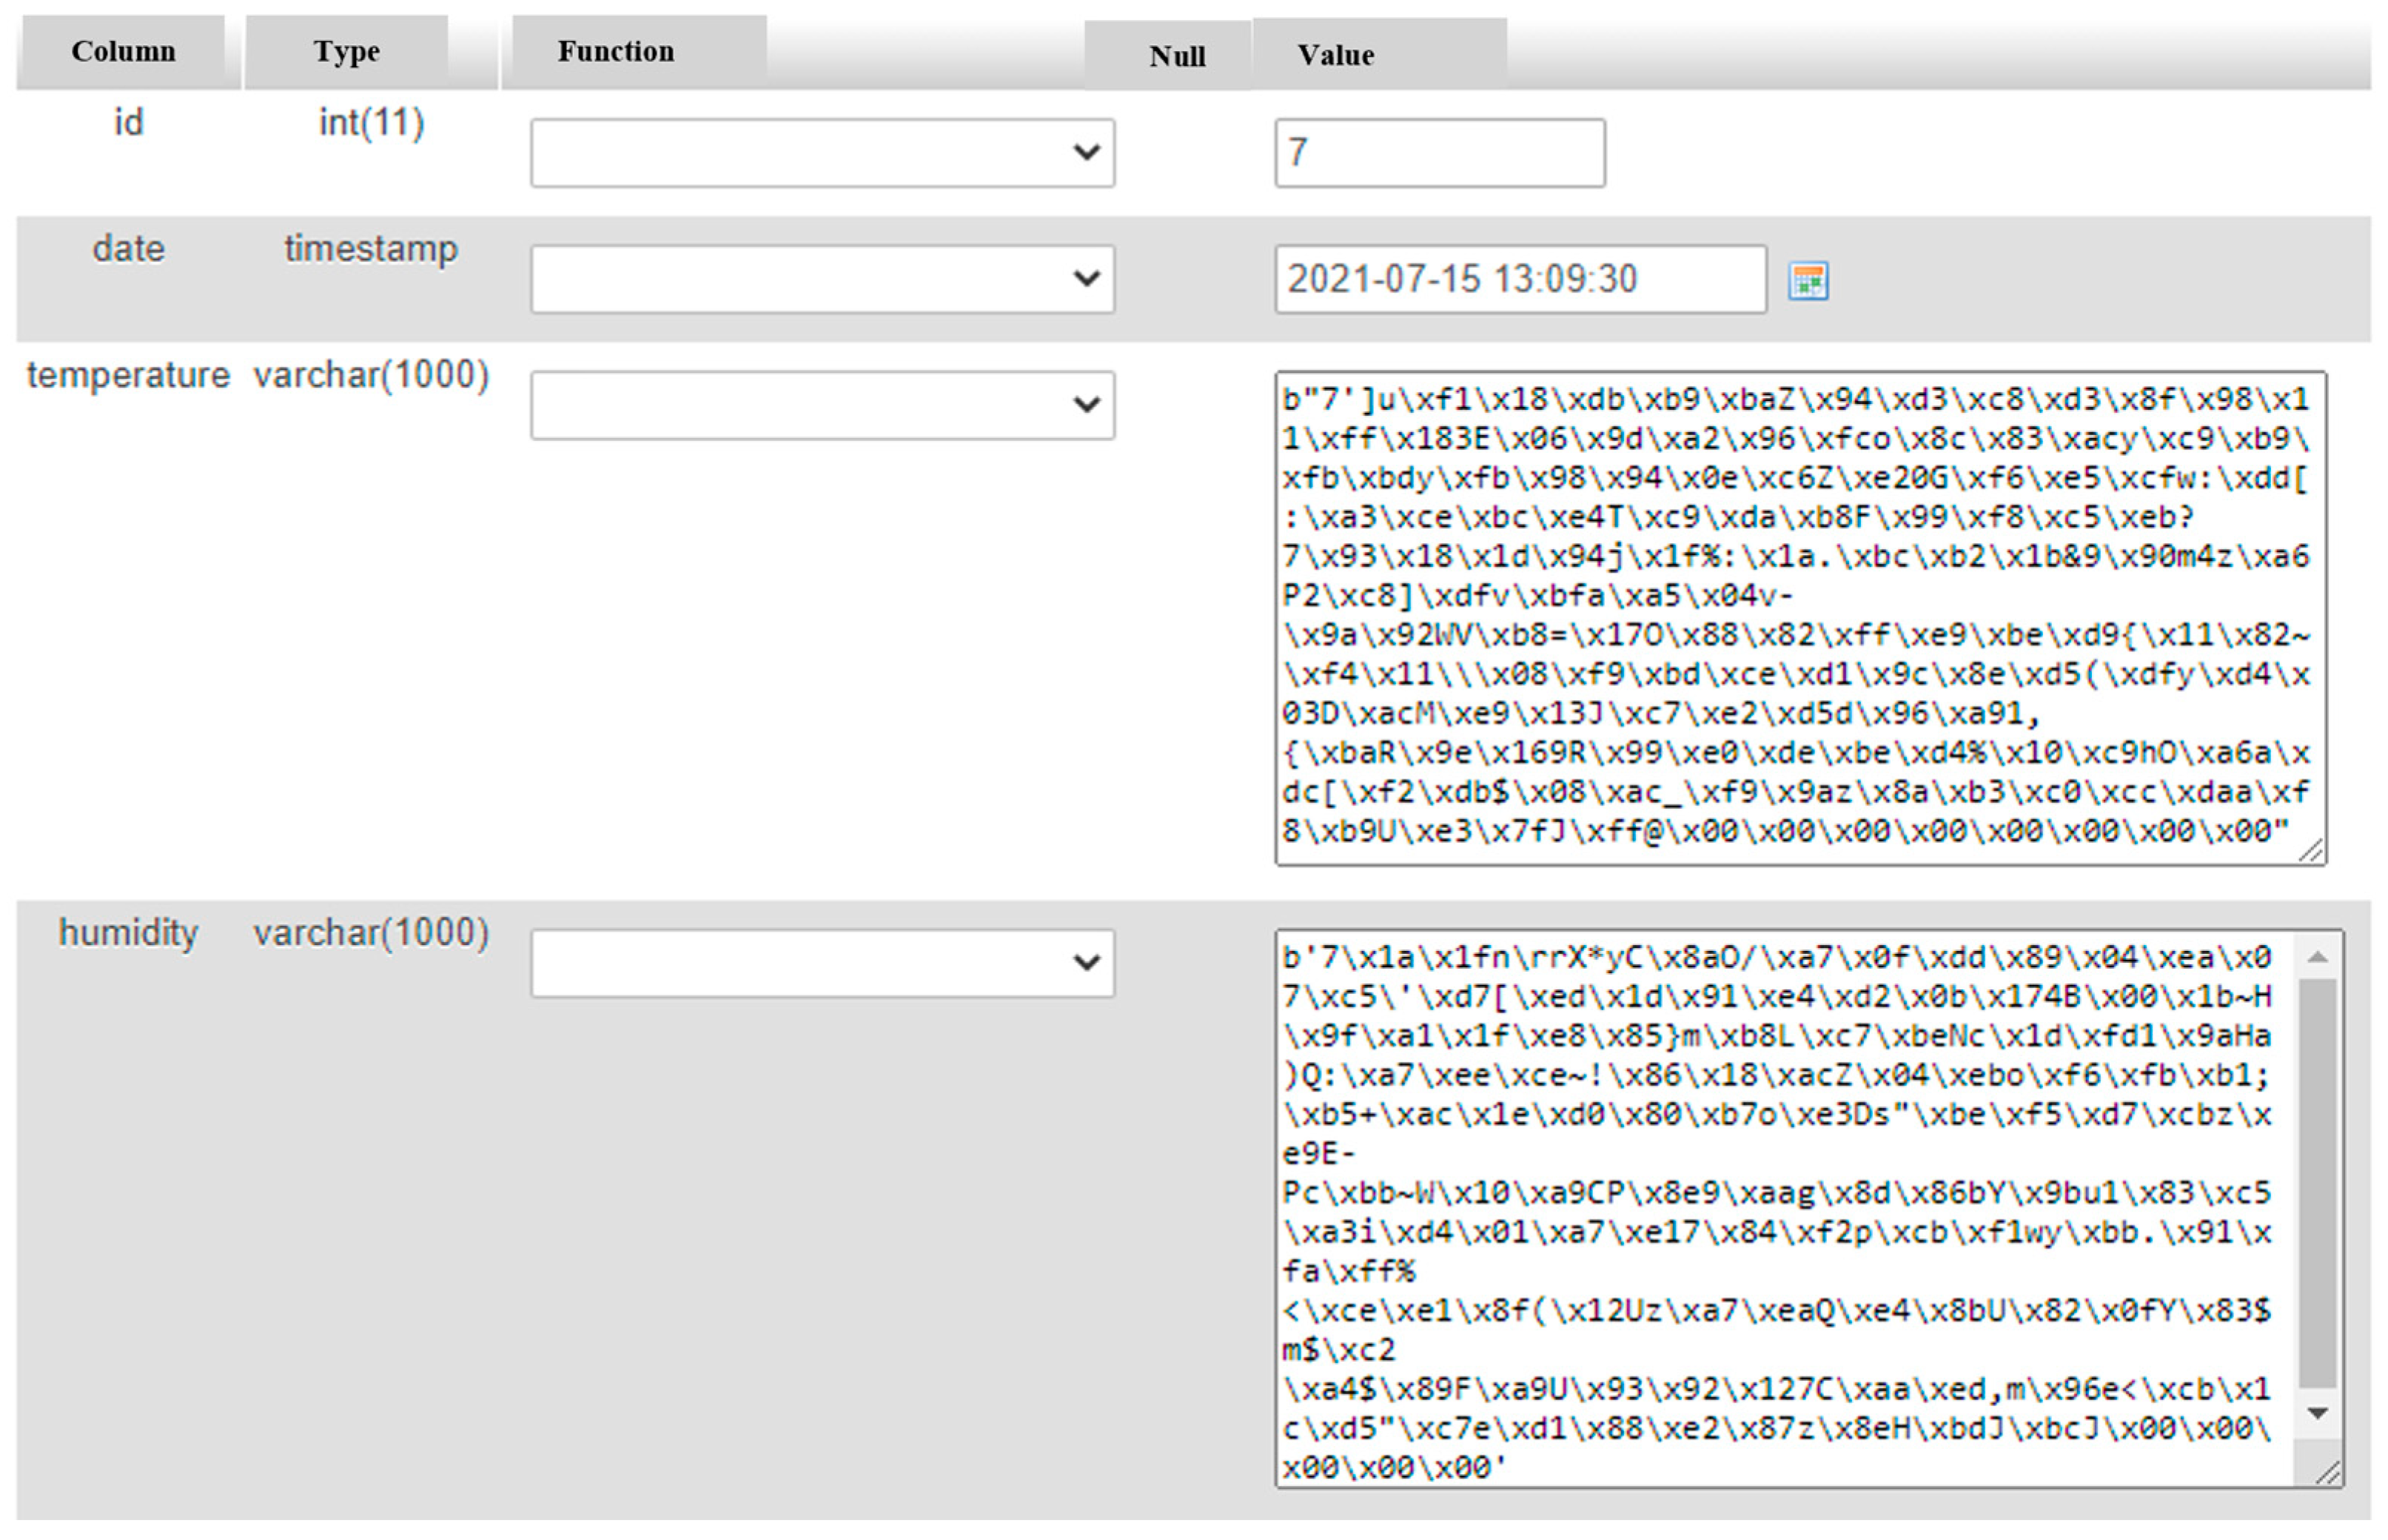Click the humidity textarea resize handle

[2327, 1472]
